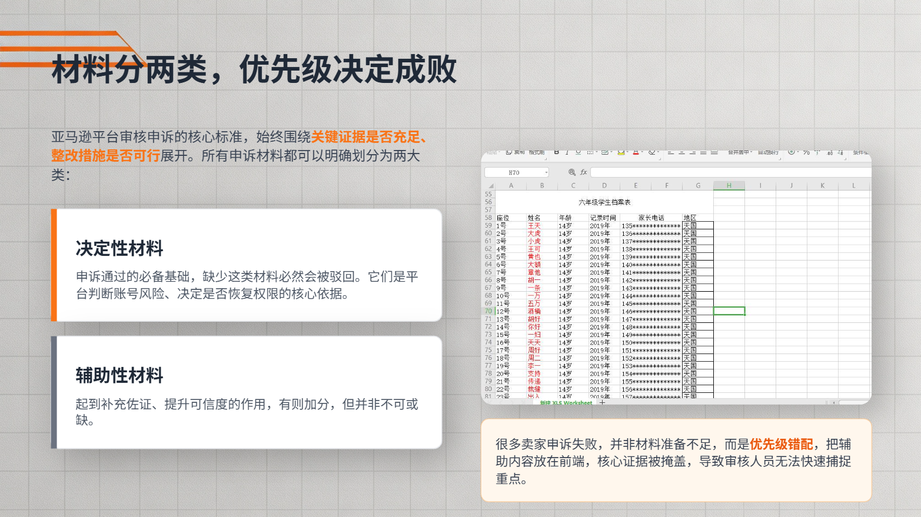Click the eraser clear-format icon
The width and height of the screenshot is (921, 517).
click(x=651, y=152)
